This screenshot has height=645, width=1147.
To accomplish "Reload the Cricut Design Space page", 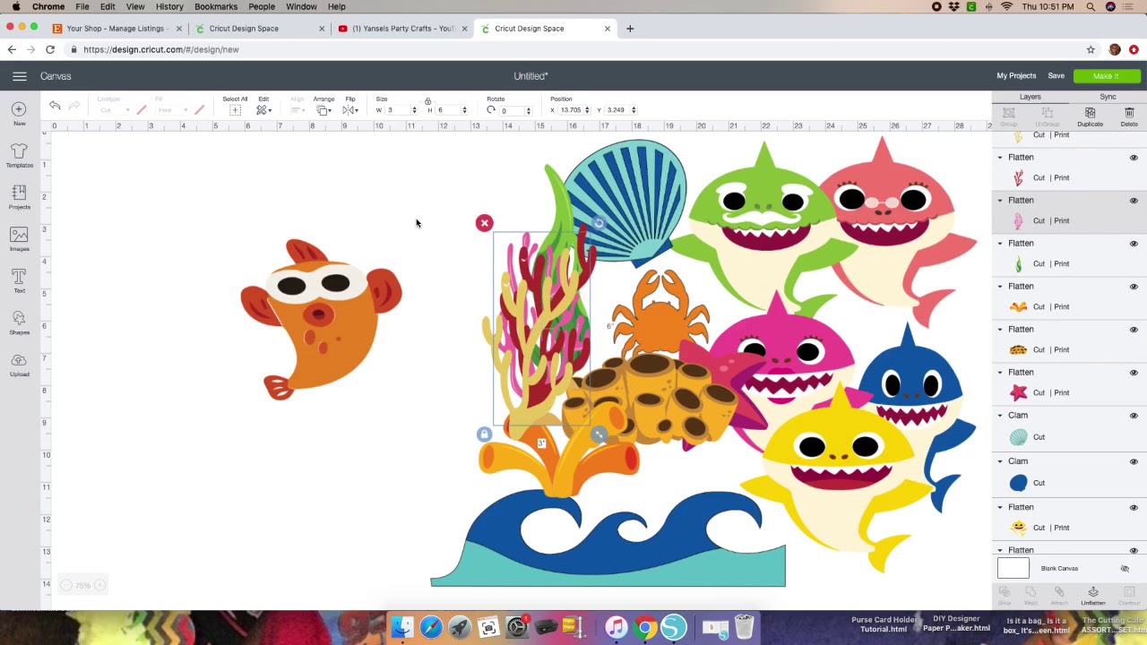I will (50, 49).
